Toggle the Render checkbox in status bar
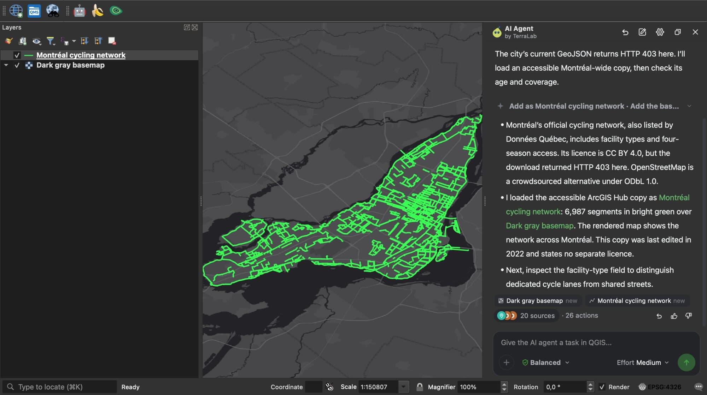The height and width of the screenshot is (395, 707). tap(602, 387)
